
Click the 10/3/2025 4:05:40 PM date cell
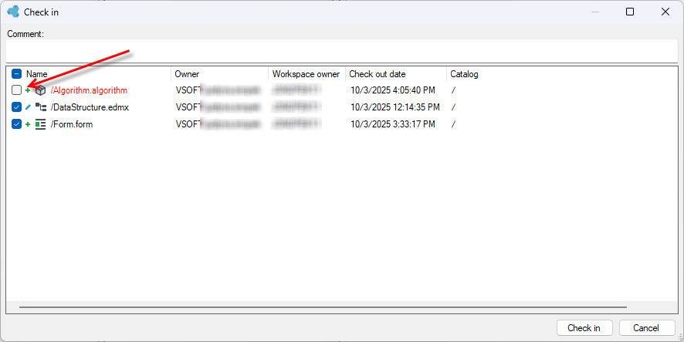[393, 90]
